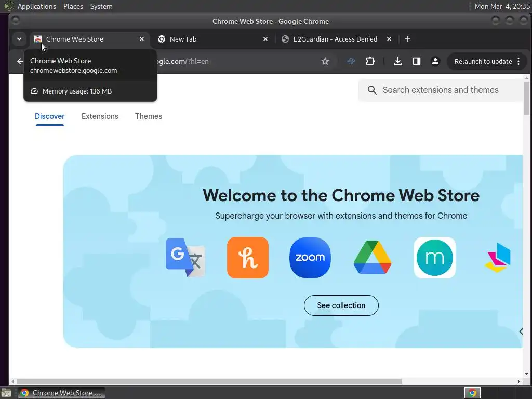Click the Chrome workspace switcher icon
The image size is (532, 399).
472,393
